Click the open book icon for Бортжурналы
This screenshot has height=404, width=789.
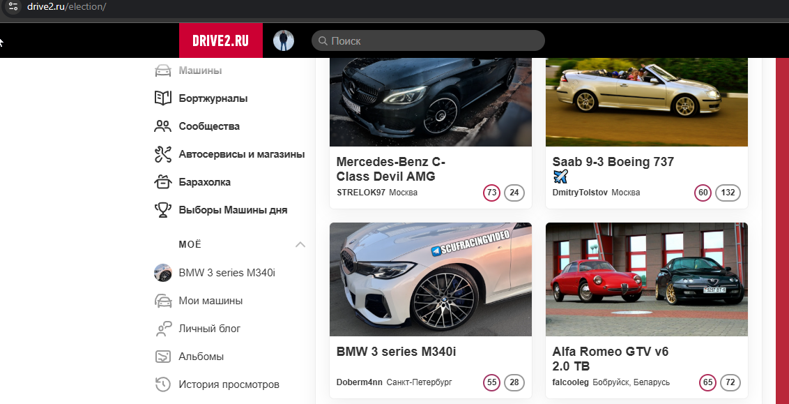(162, 98)
